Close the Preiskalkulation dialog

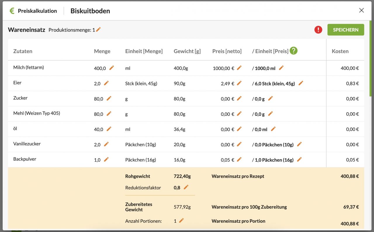pyautogui.click(x=361, y=11)
